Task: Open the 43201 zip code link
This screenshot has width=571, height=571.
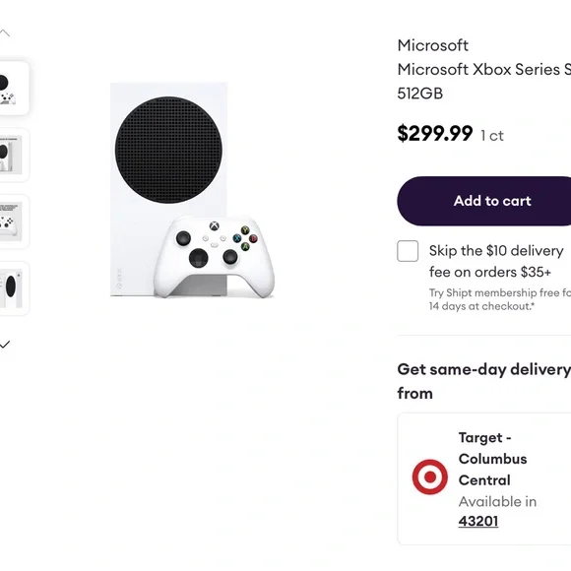Action: [x=478, y=521]
